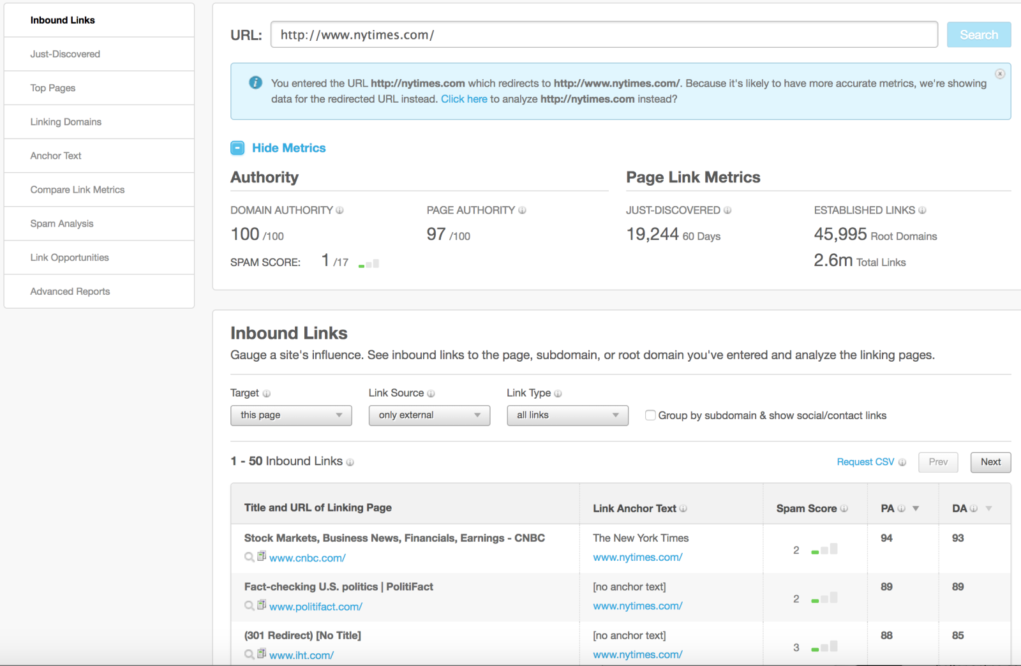
Task: Open www.nytimes.com/ anchor link in PolitiFact row
Action: pos(637,606)
